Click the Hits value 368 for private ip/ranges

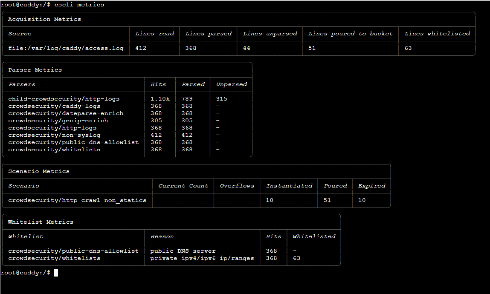pos(272,258)
